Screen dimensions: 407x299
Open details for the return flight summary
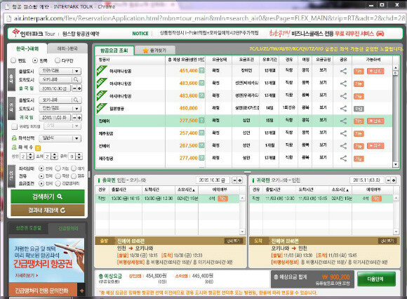coord(387,241)
